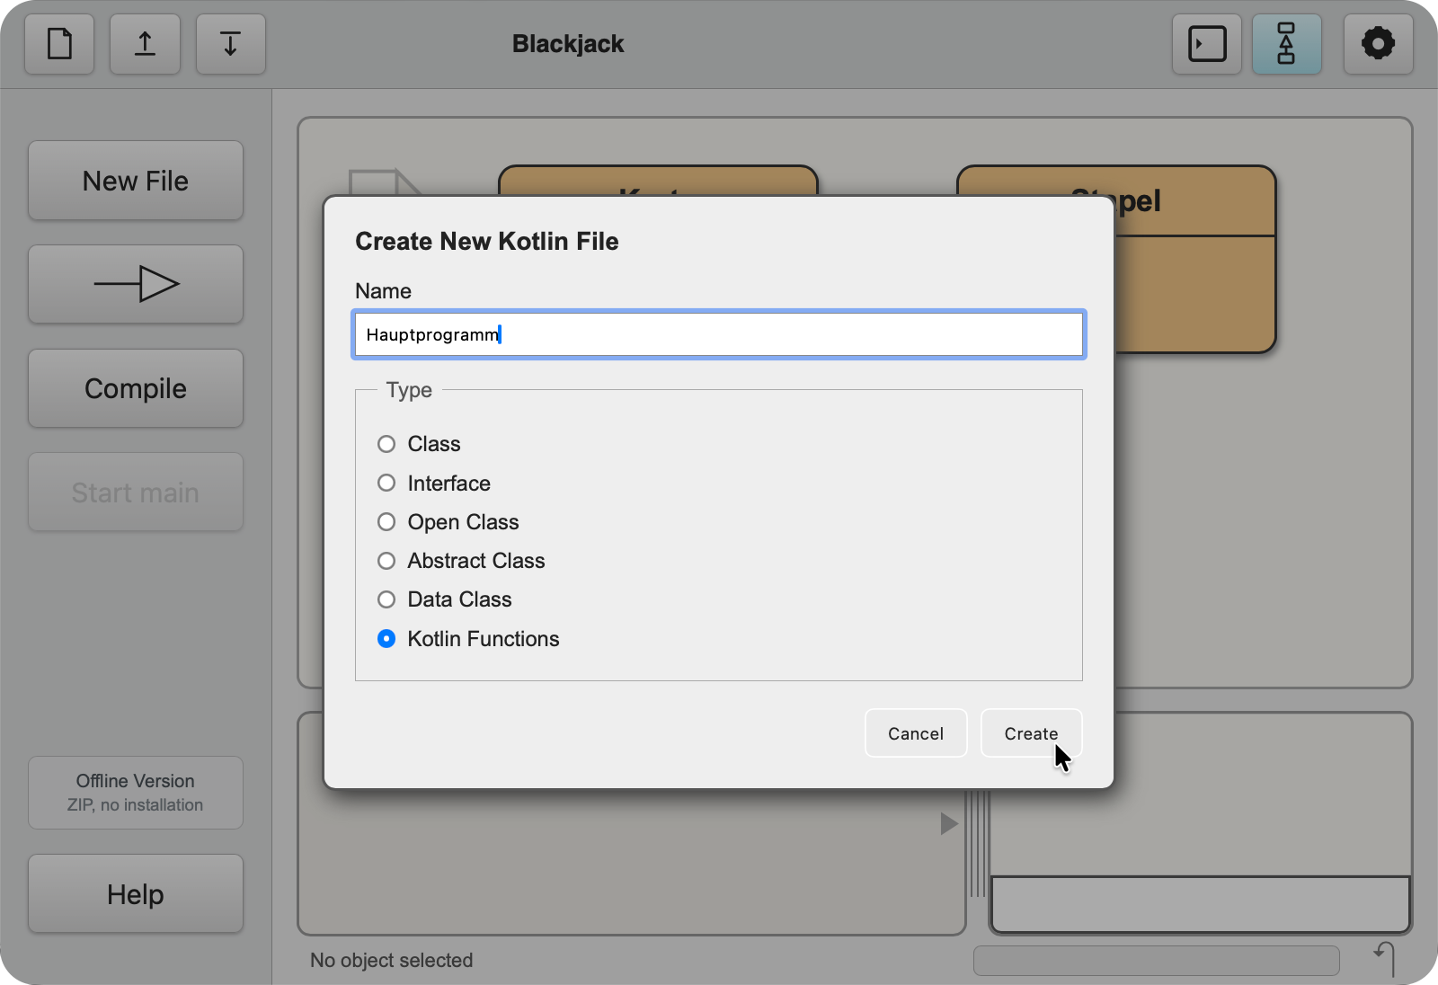
Task: Select the Data Class option
Action: (386, 599)
